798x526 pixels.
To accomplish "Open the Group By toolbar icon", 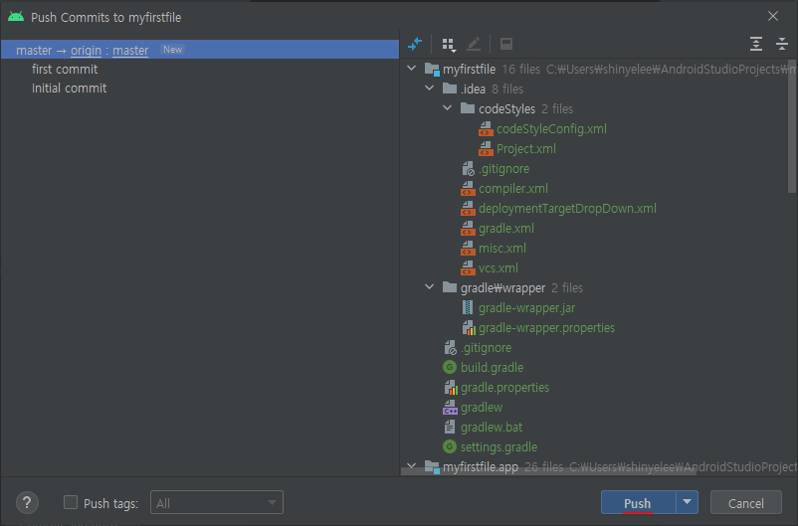I will tap(449, 45).
